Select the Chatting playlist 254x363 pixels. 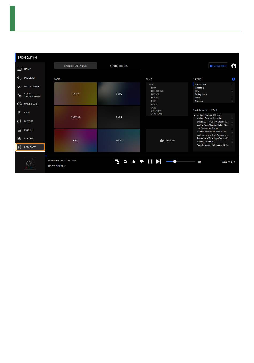click(x=199, y=88)
